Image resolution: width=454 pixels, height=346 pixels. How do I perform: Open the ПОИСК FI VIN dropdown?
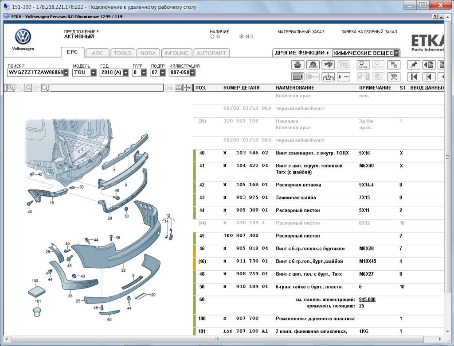point(66,73)
